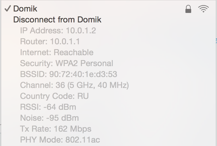Viewport: 217px width, 146px height.
Task: Click the Noise: -95 dBm line
Action: [x=49, y=118]
